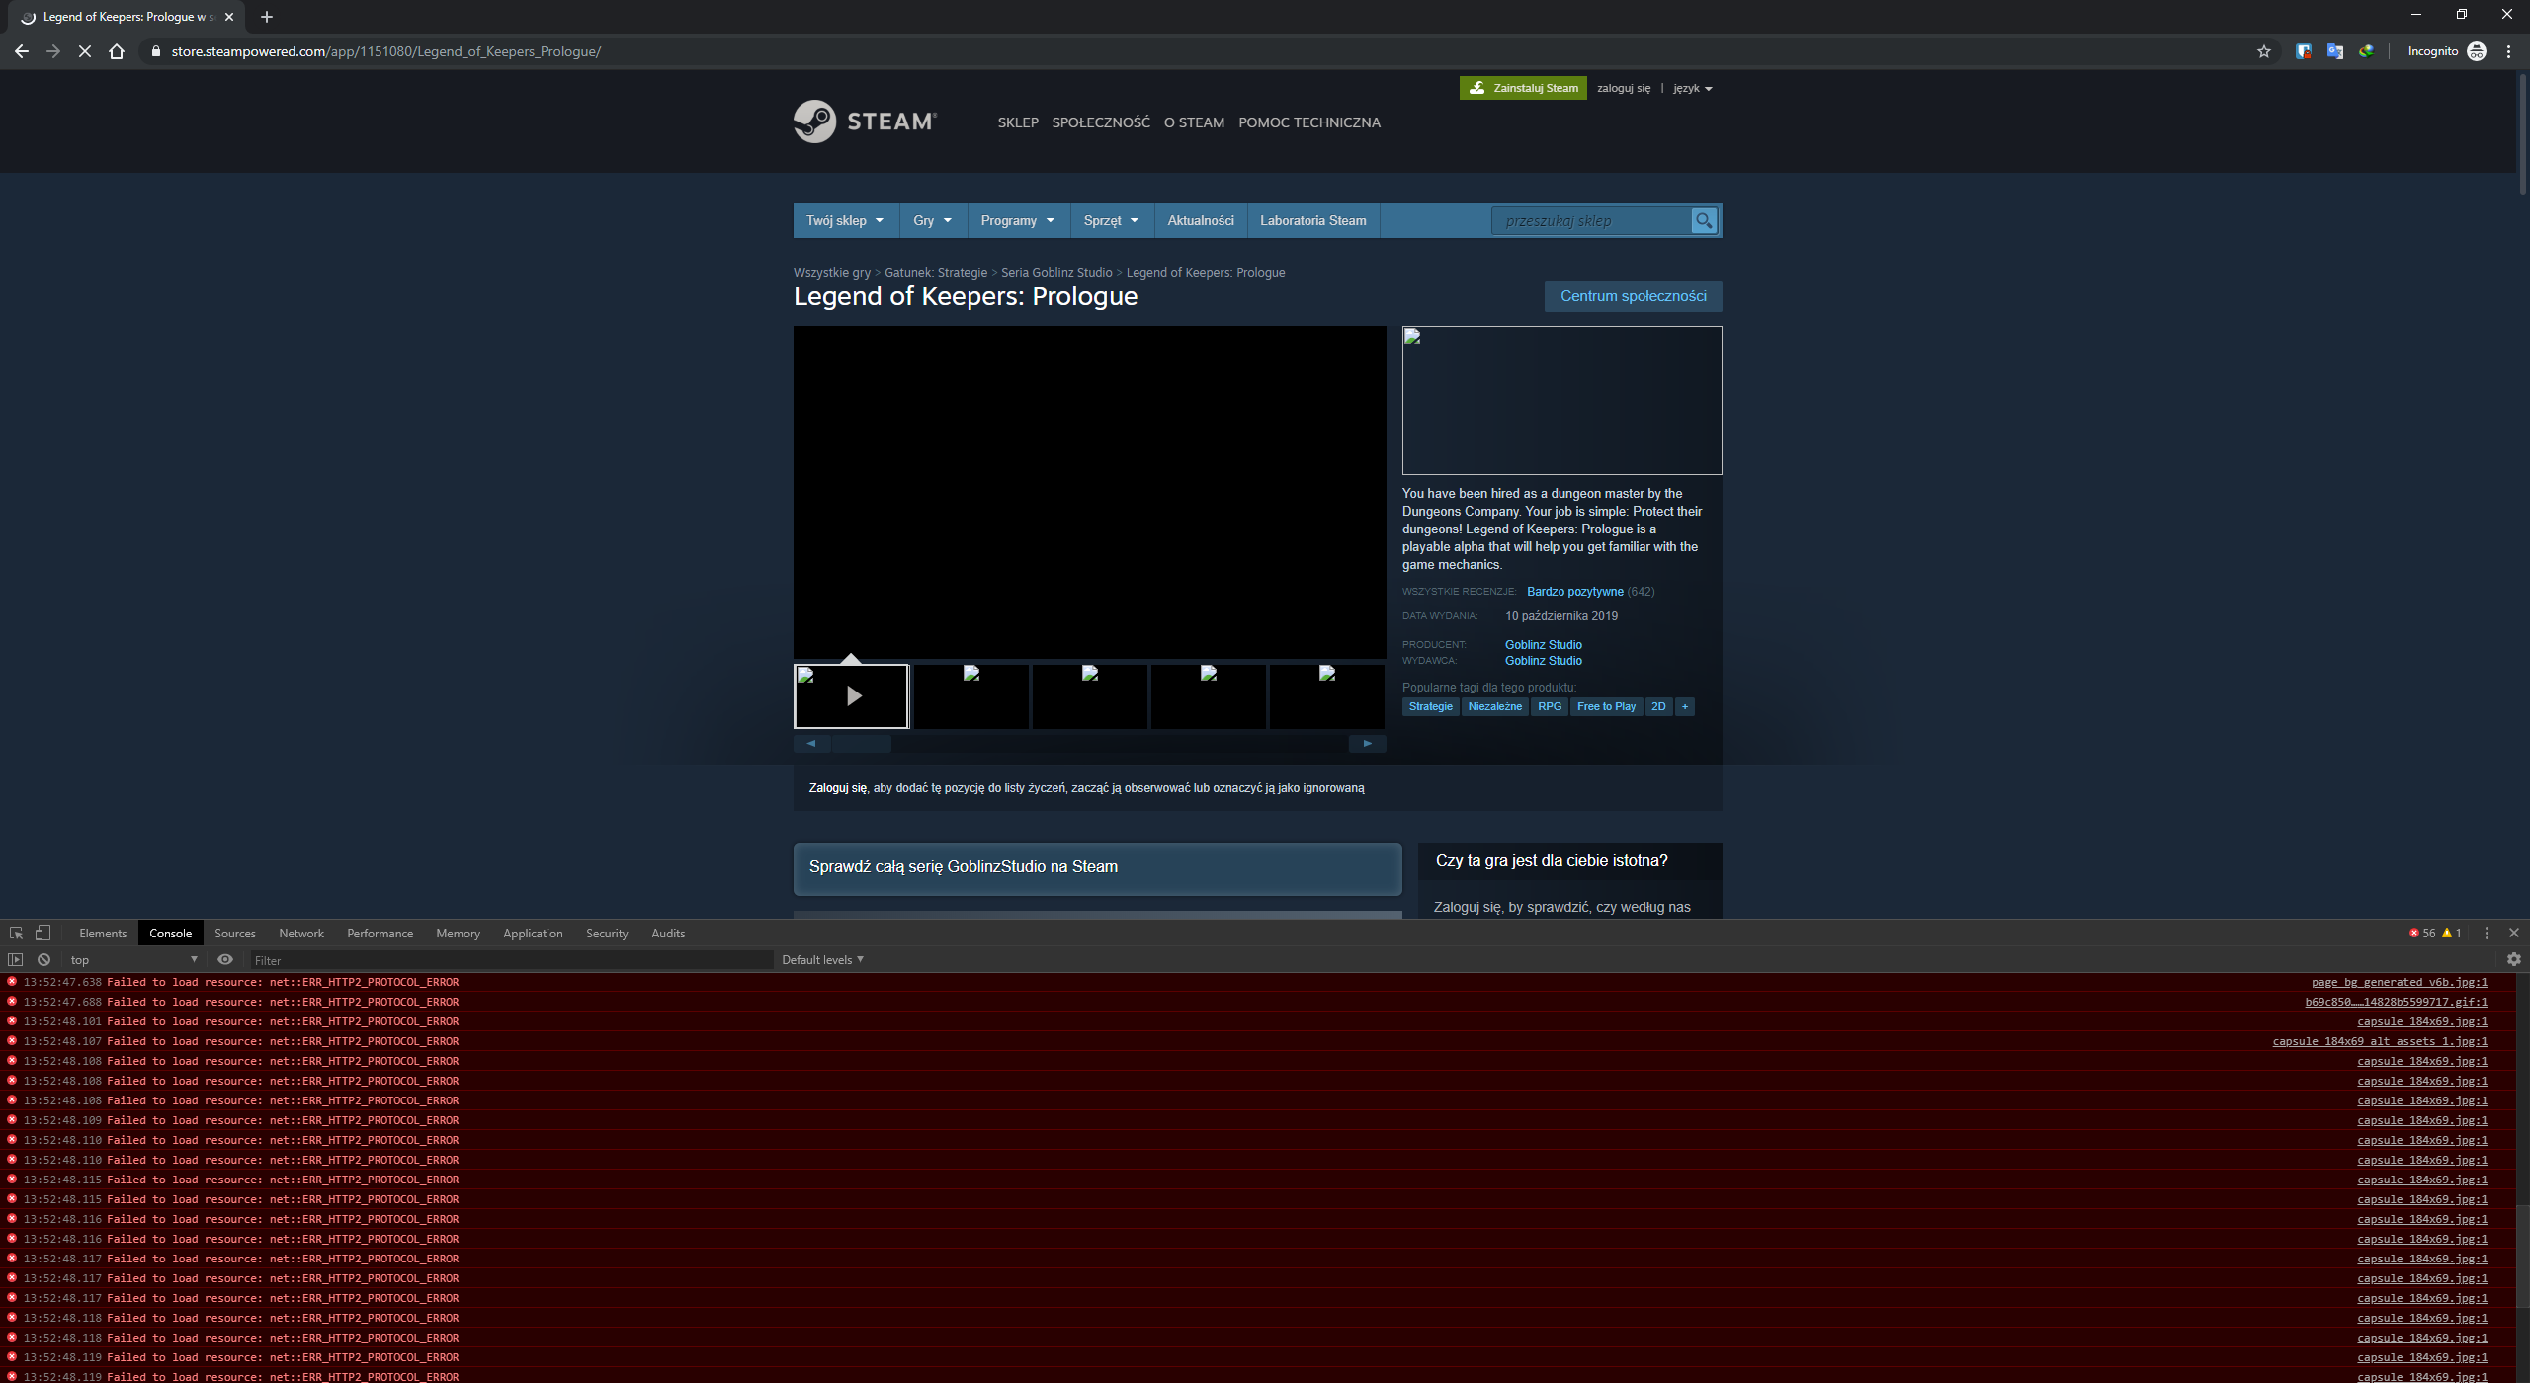Clear the console with the ban icon
This screenshot has width=2530, height=1383.
point(43,959)
